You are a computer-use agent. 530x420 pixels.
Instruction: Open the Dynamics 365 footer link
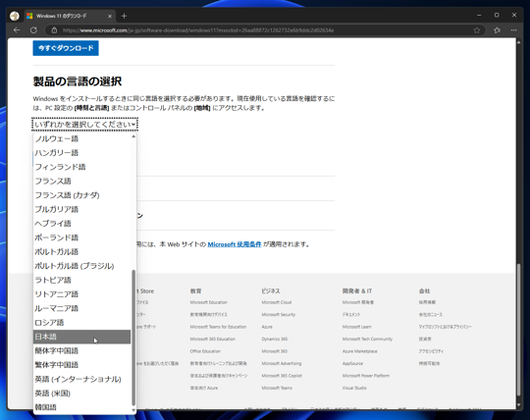275,339
